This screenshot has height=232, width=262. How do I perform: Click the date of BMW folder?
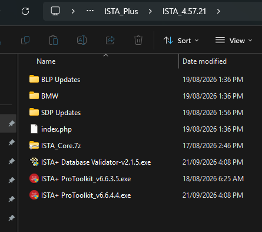click(213, 96)
